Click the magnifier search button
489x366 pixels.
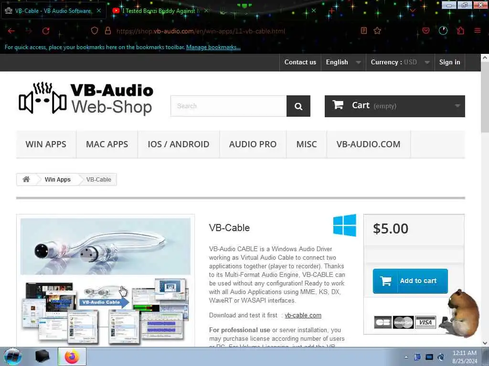click(298, 106)
